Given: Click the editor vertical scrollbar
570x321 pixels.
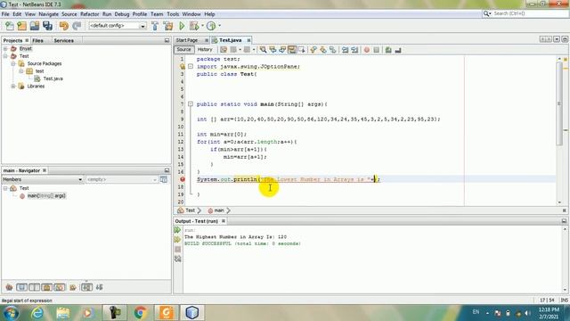Looking at the screenshot, I should tap(559, 103).
